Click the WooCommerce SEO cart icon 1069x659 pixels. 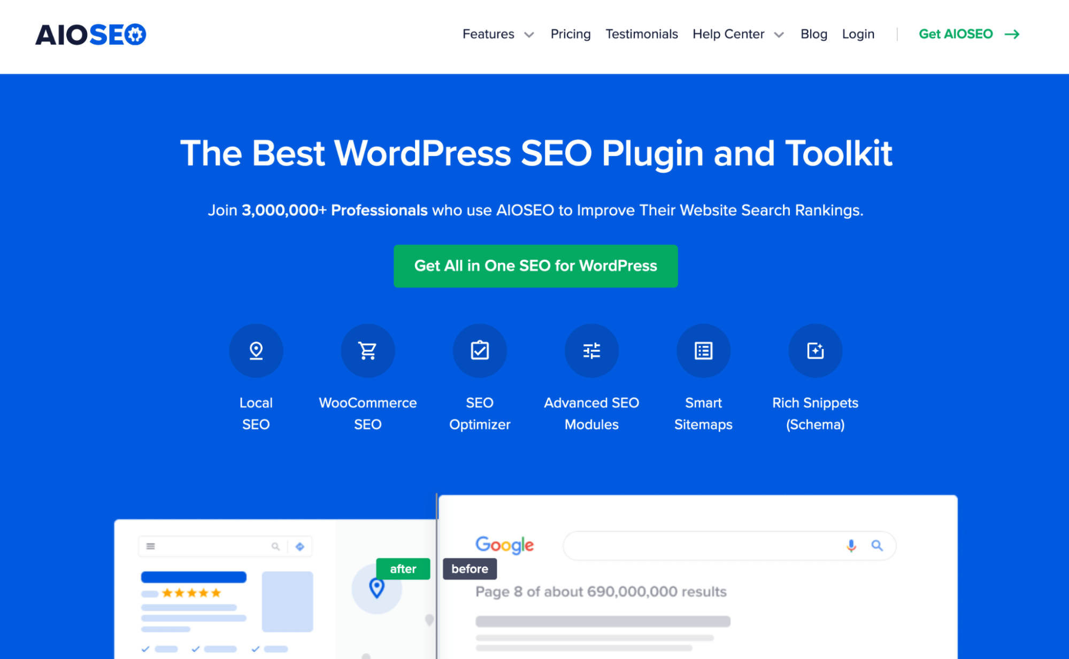pyautogui.click(x=368, y=351)
